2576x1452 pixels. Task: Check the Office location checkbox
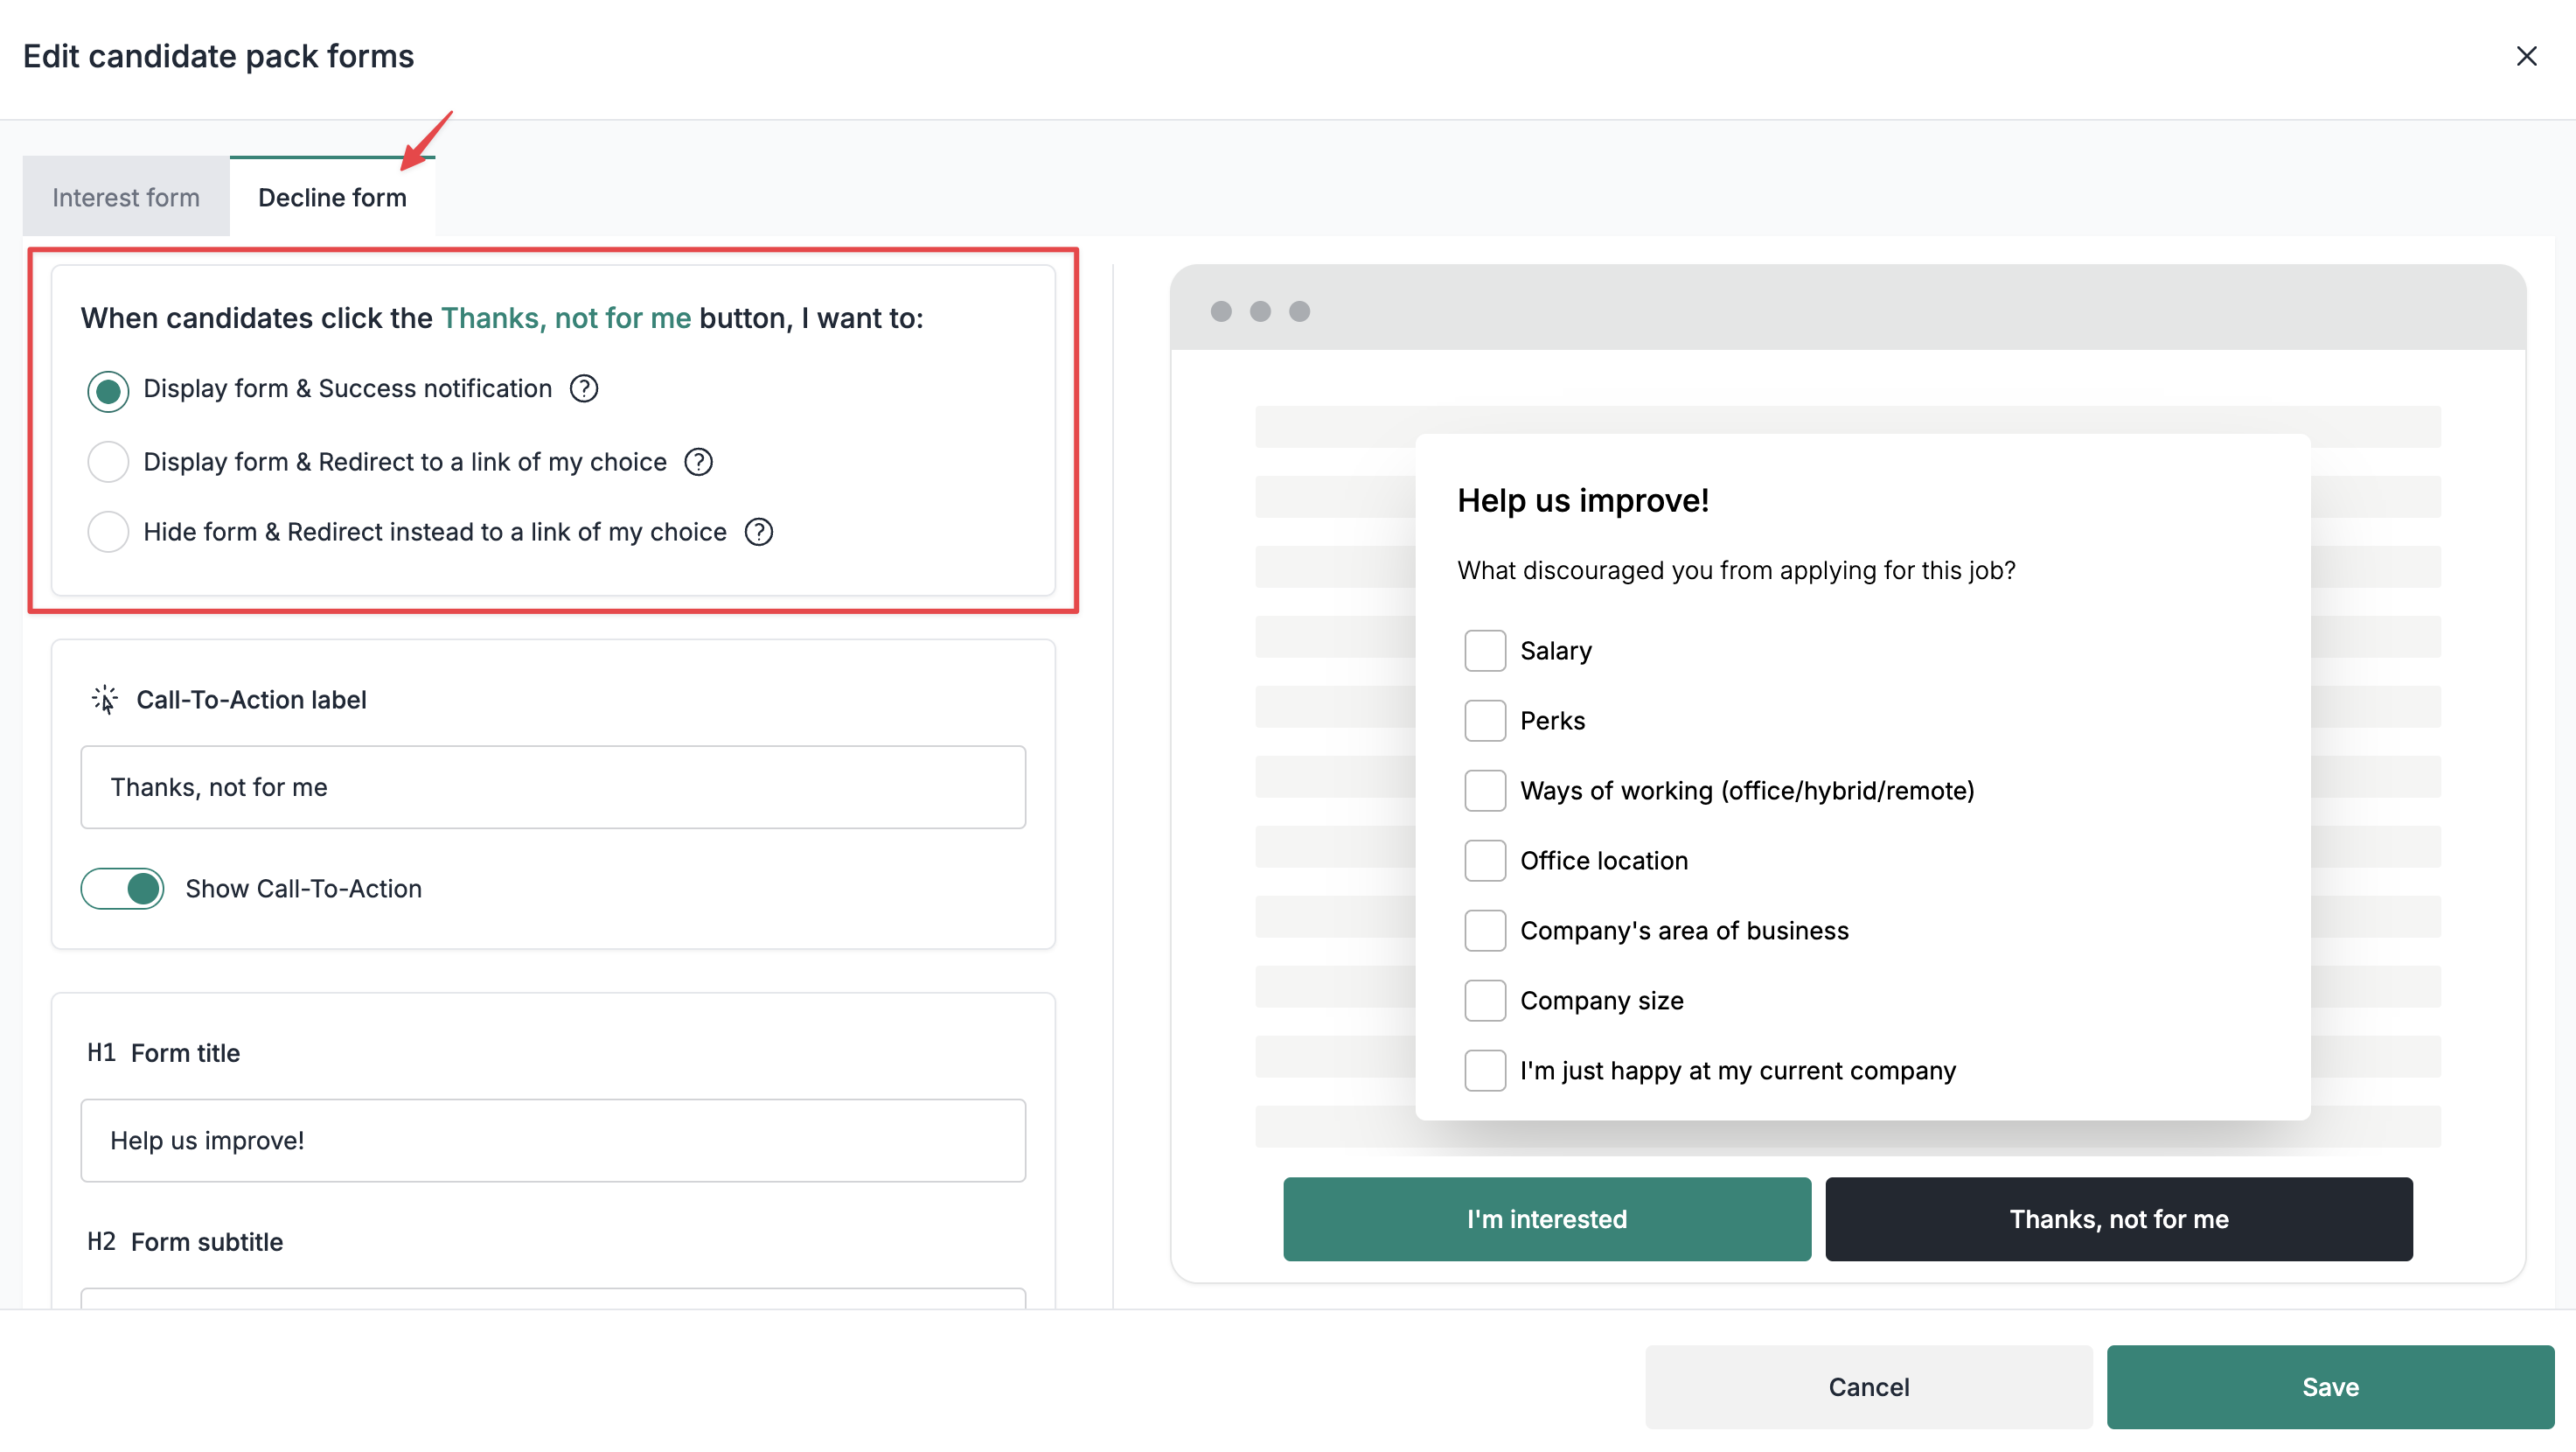pos(1484,860)
